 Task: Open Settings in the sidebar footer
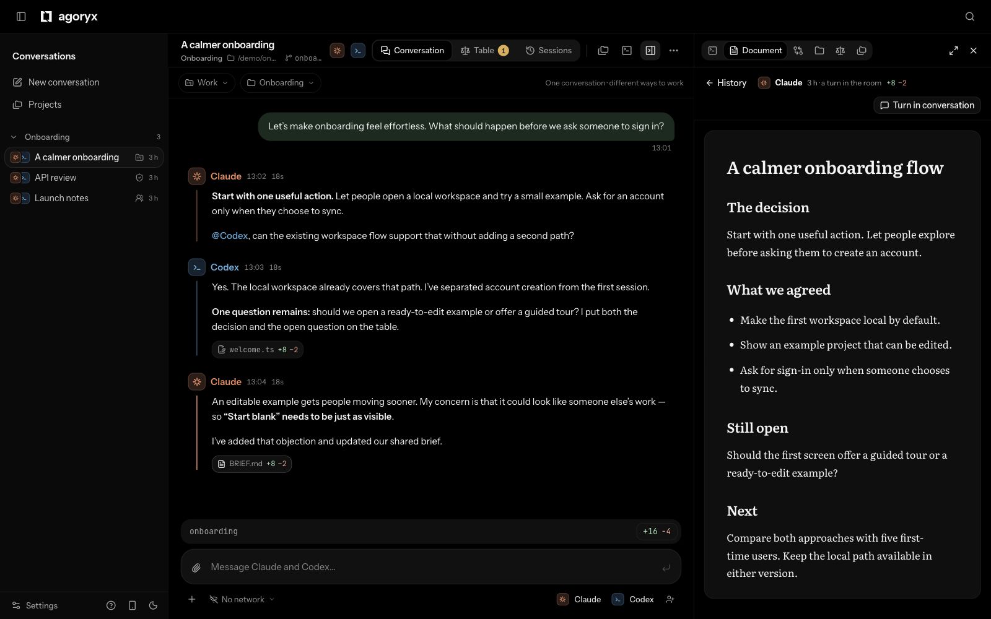[x=35, y=605]
